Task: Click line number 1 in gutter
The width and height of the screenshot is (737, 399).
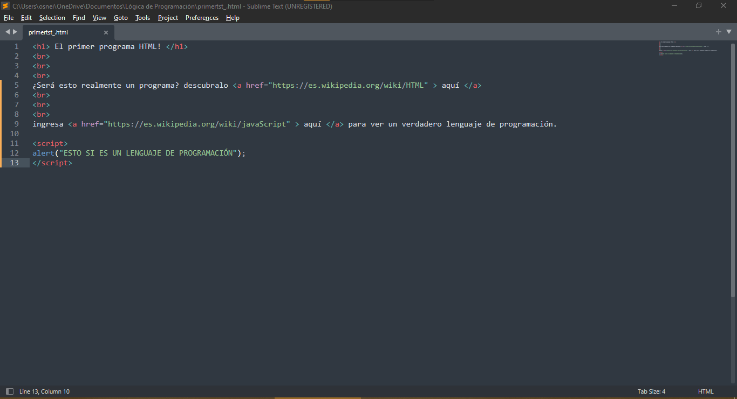Action: tap(17, 46)
